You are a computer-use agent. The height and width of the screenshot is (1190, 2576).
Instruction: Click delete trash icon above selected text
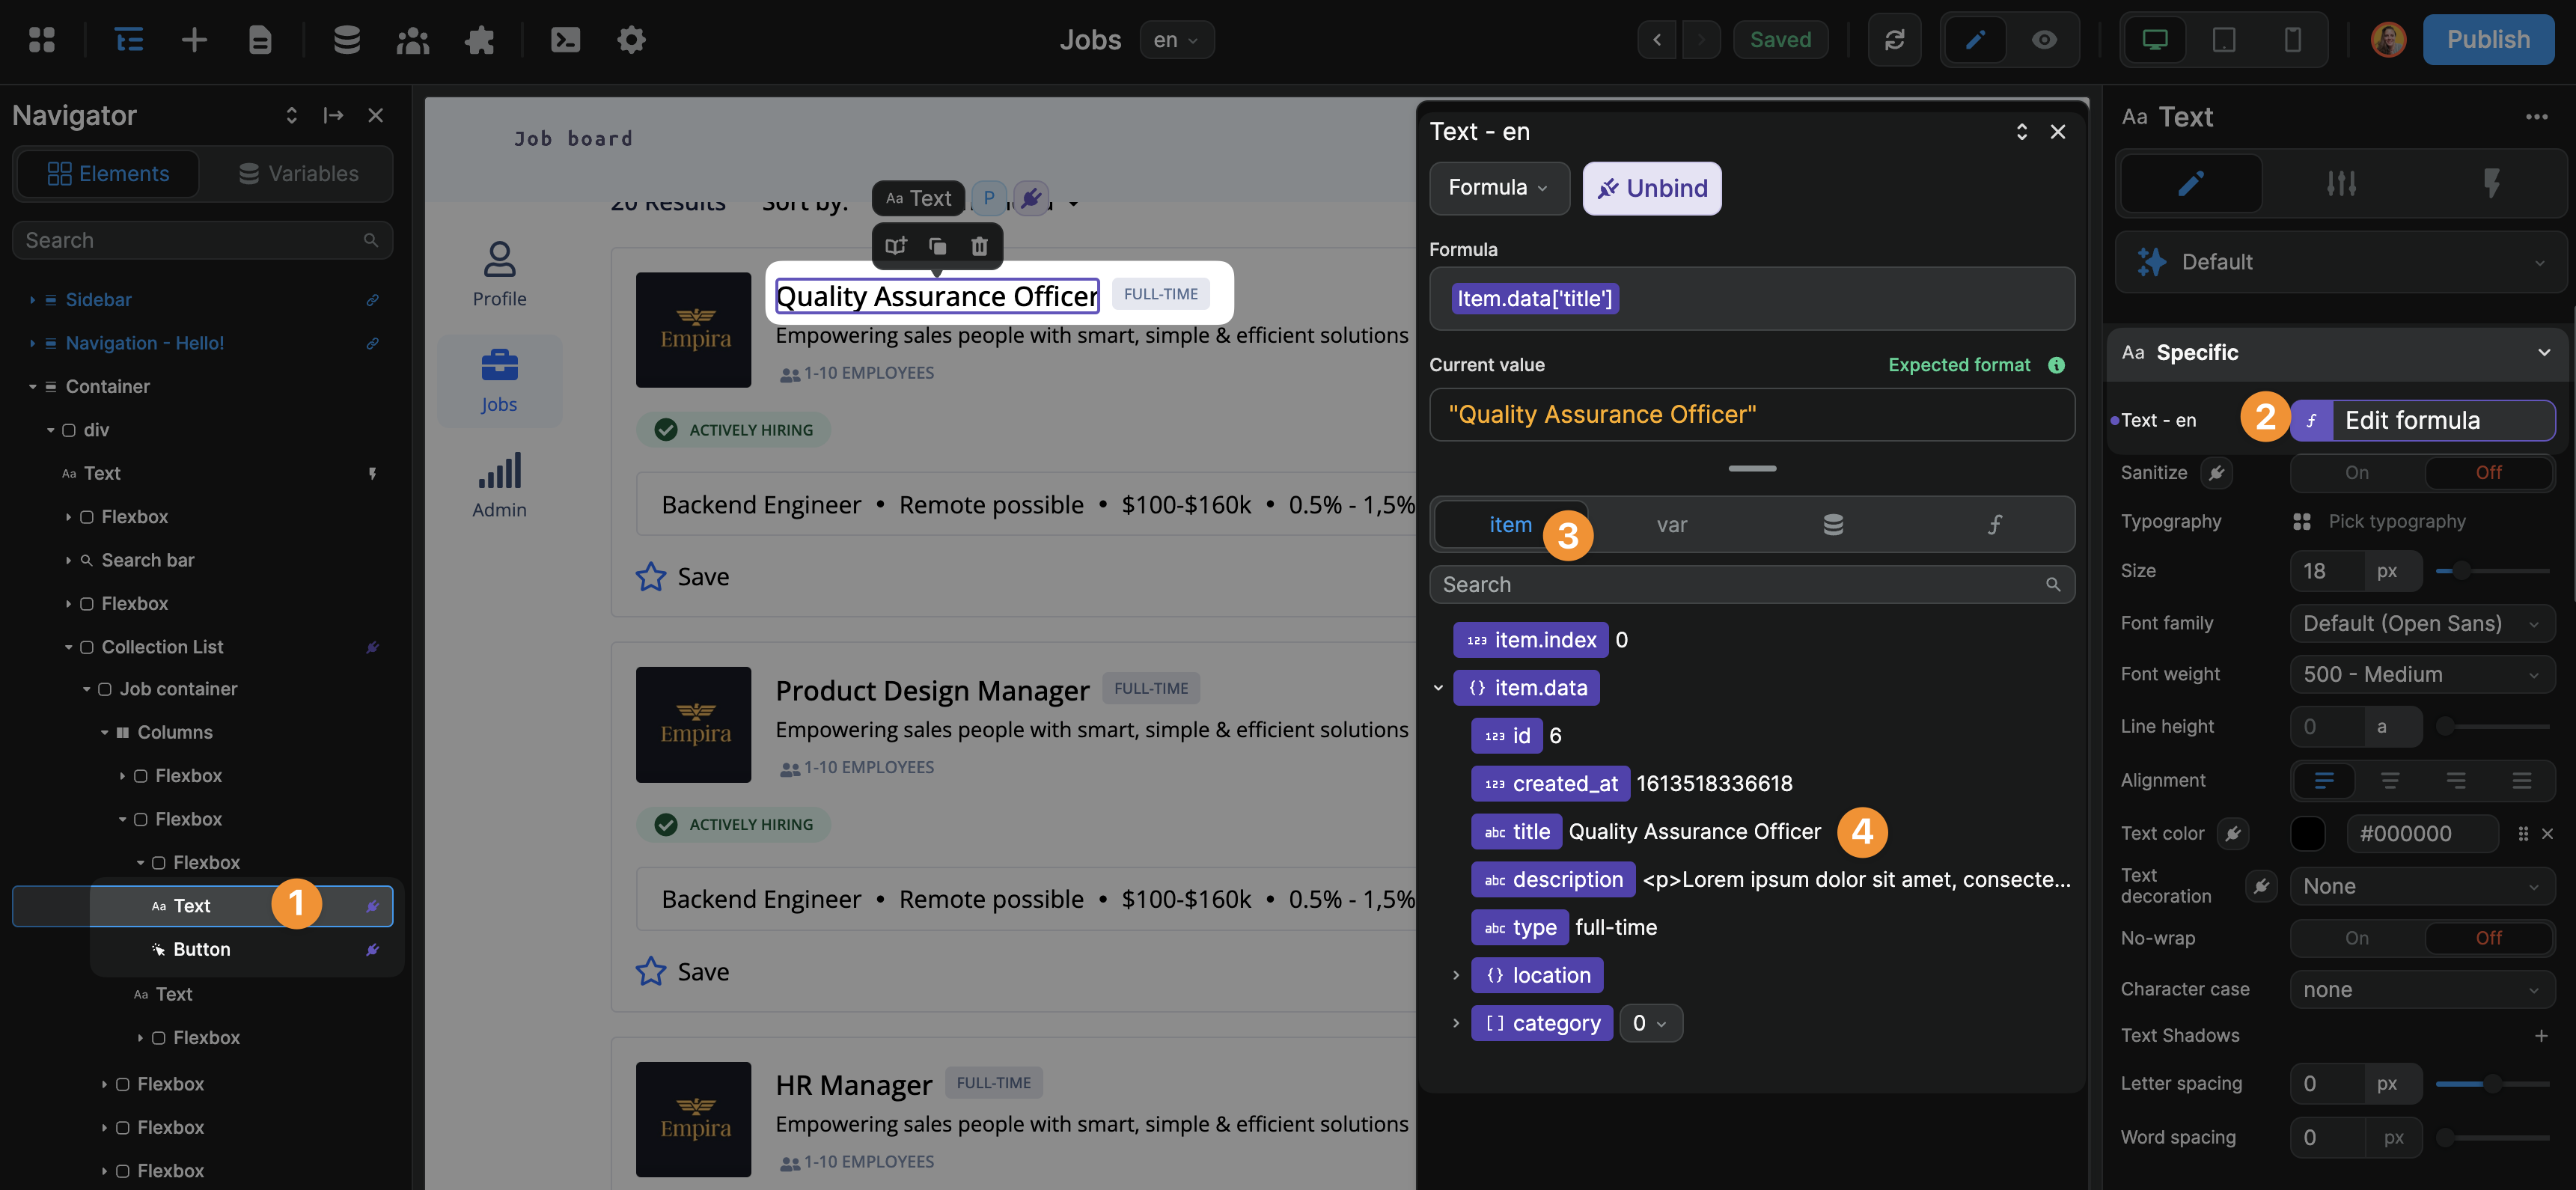click(x=979, y=246)
